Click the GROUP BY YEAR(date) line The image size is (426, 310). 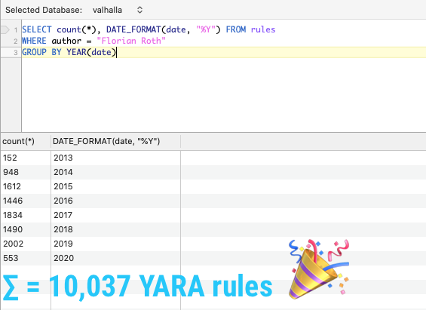click(x=224, y=52)
